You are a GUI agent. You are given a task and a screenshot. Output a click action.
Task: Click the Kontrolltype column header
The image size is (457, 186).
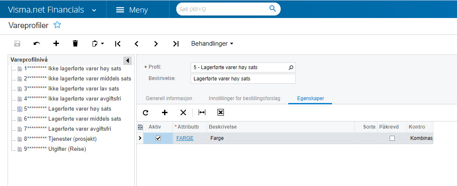(420, 127)
